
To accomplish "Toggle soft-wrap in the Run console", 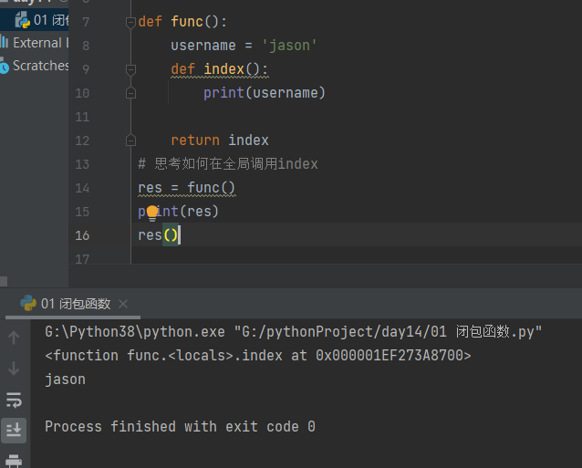I will tap(14, 400).
